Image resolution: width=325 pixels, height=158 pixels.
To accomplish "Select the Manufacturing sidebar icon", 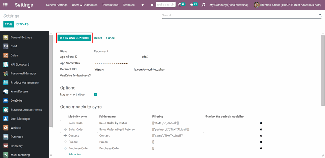I will point(6,155).
